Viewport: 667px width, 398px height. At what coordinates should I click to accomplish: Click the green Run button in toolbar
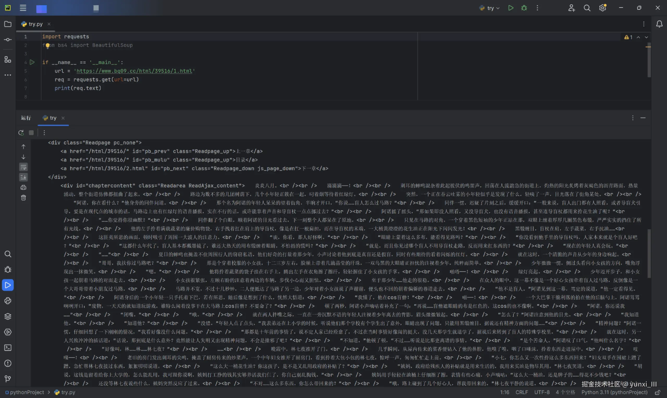click(x=511, y=8)
